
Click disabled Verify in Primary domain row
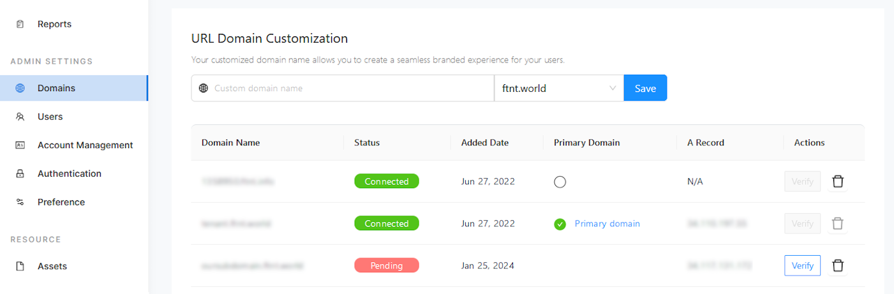[x=802, y=224]
